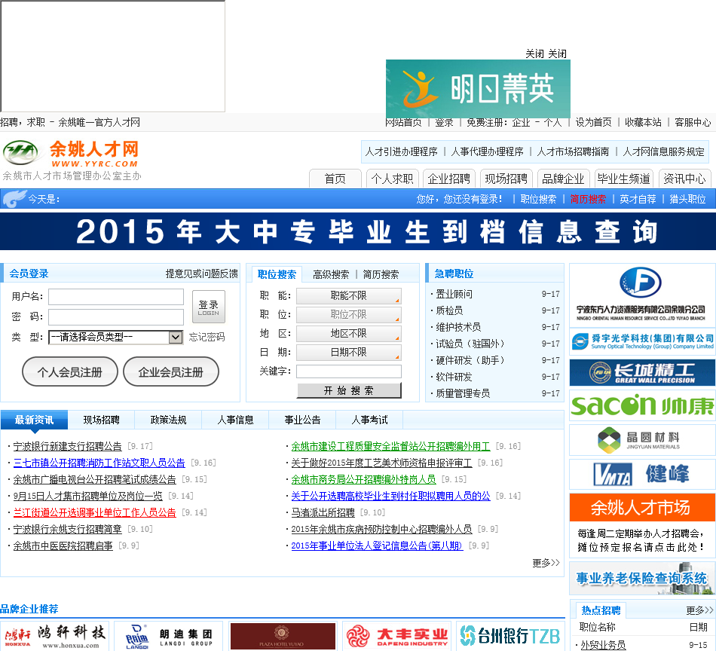This screenshot has width=716, height=651.
Task: Click 个人会员注册 button
Action: 70,372
